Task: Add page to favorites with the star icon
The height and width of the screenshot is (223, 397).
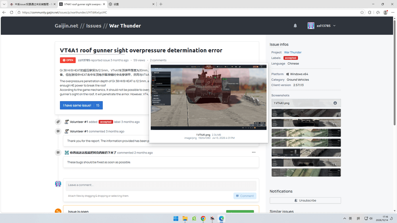Action: (362, 12)
